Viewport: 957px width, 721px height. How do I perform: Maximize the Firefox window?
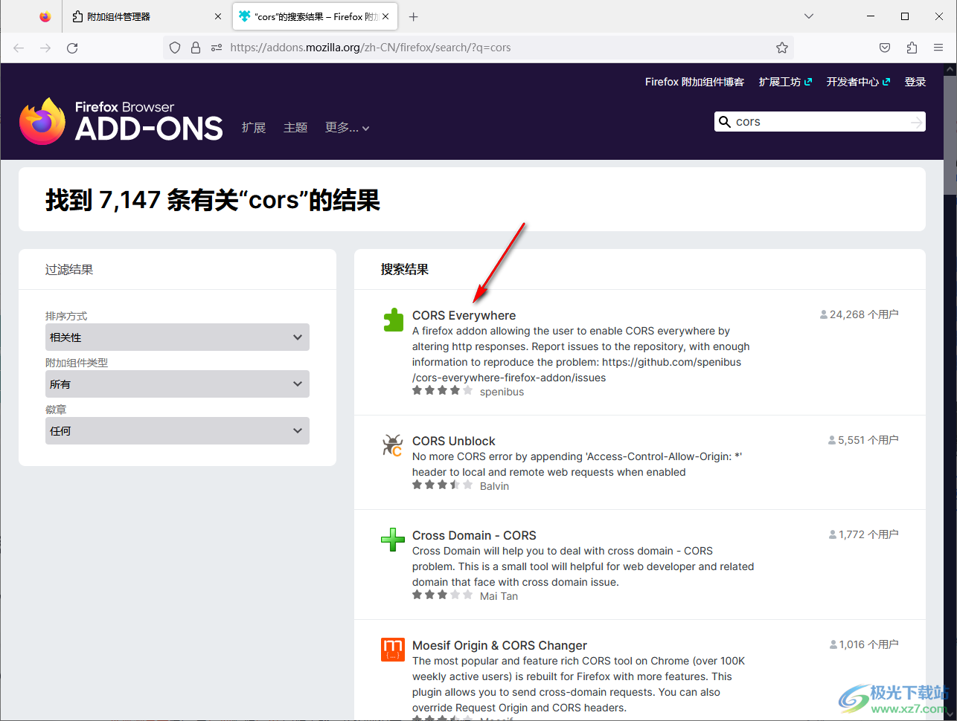[905, 16]
